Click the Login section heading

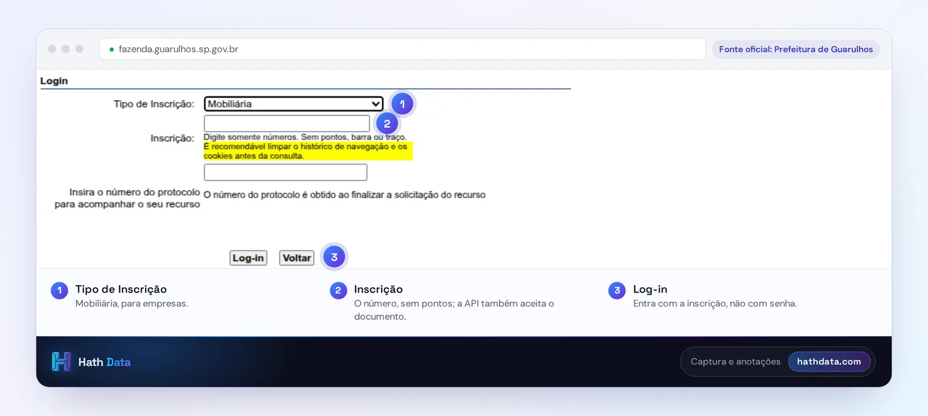click(54, 81)
